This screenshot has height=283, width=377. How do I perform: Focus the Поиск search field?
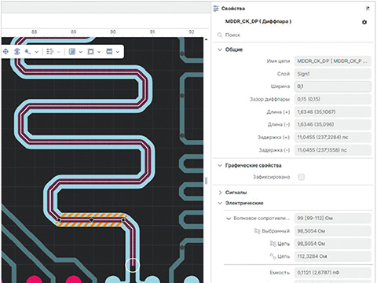tap(293, 35)
